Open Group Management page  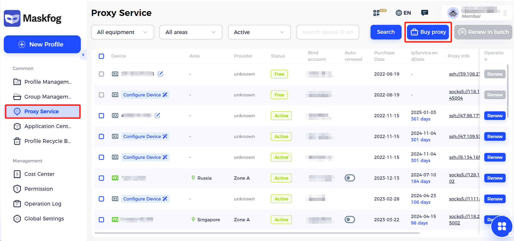(x=43, y=97)
